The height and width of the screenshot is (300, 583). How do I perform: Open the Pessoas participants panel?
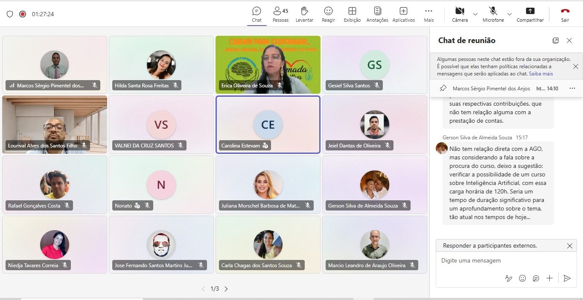[x=280, y=14]
